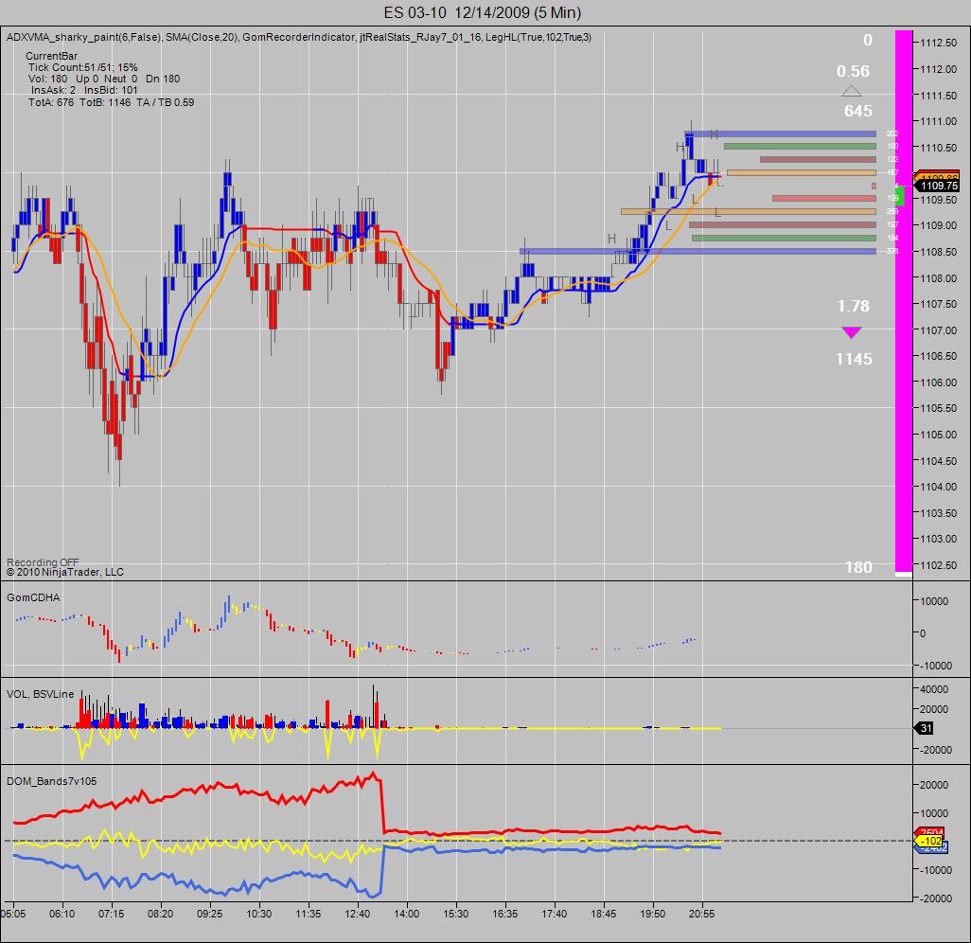Click the 'Vol: 180 Up 0 Neut 0 Dn 180' line

click(x=104, y=79)
